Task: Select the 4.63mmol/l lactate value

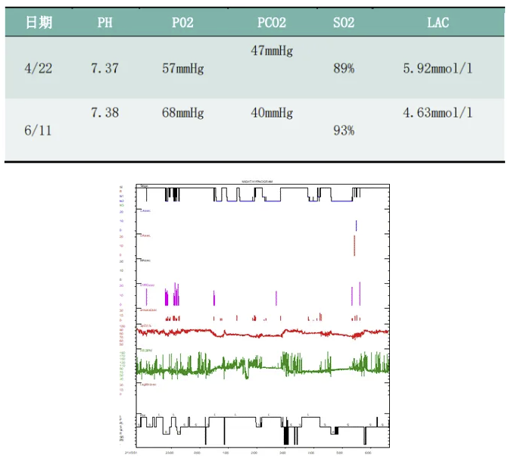Action: click(438, 113)
